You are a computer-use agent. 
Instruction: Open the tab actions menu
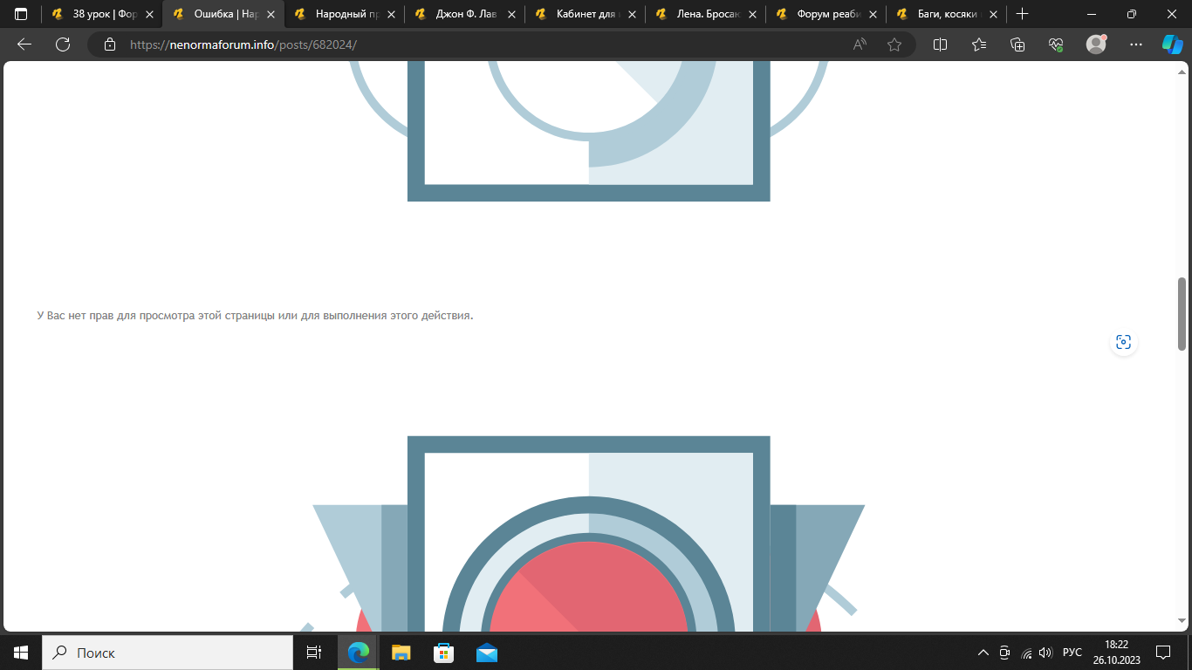click(x=21, y=14)
